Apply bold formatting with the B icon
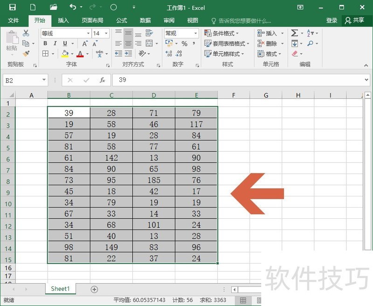The image size is (373, 306). point(45,43)
